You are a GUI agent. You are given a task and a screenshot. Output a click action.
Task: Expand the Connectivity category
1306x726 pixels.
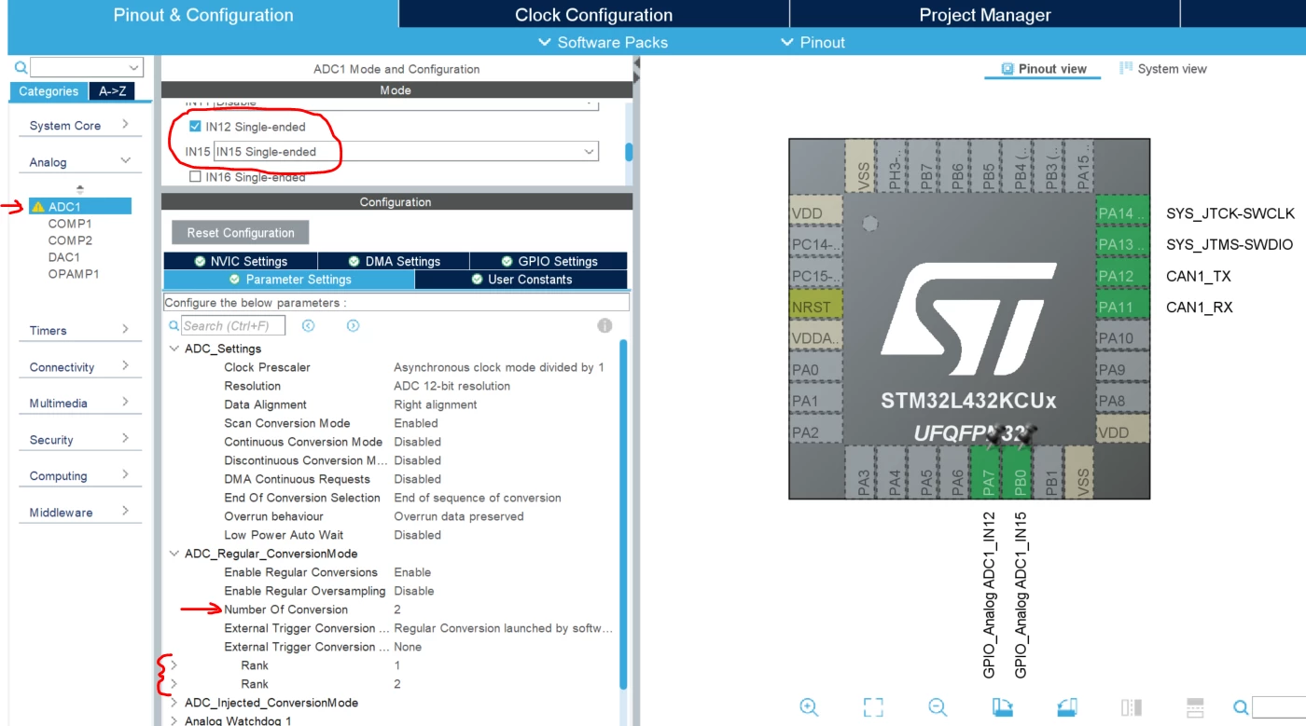point(125,366)
